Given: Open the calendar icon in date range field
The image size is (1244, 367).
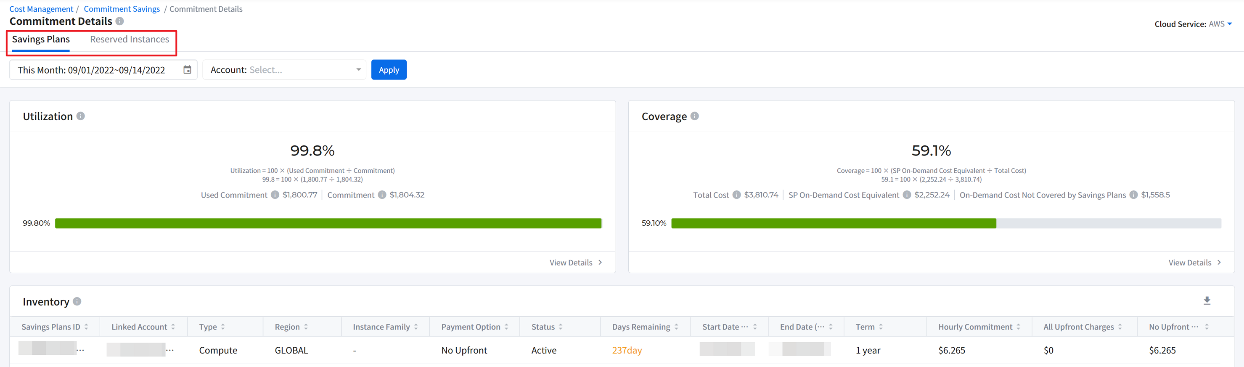Looking at the screenshot, I should pos(188,70).
